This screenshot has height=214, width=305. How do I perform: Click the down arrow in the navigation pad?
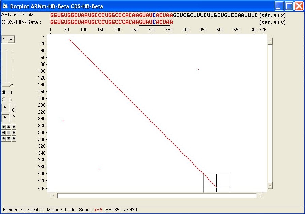9,138
